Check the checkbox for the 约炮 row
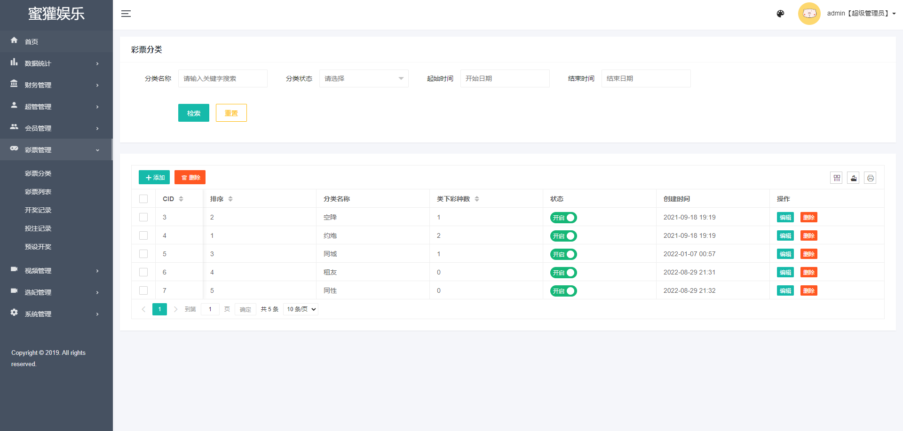 tap(143, 235)
